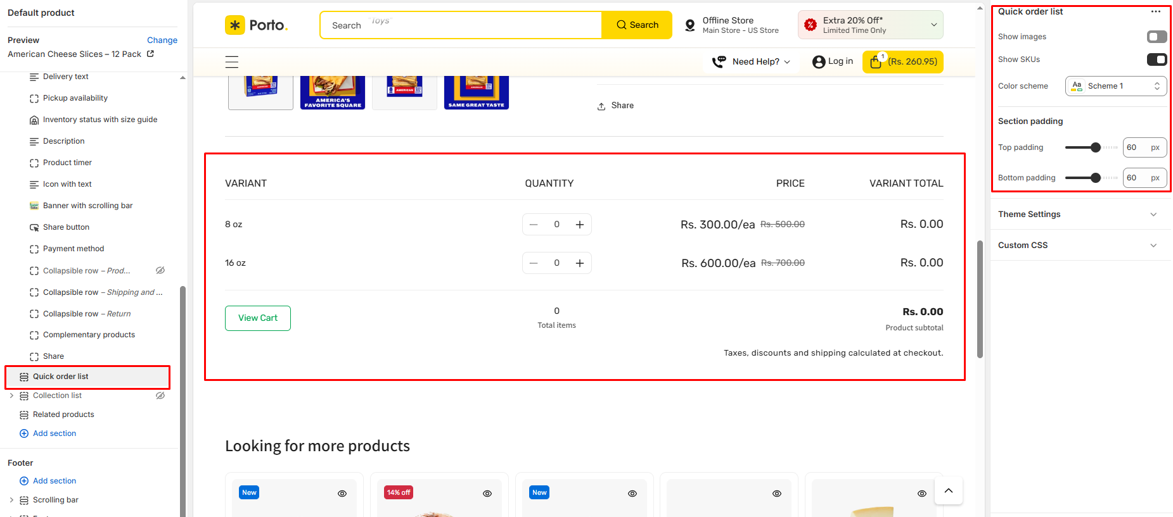Select Related products in the sidebar
The width and height of the screenshot is (1173, 517).
pos(63,414)
